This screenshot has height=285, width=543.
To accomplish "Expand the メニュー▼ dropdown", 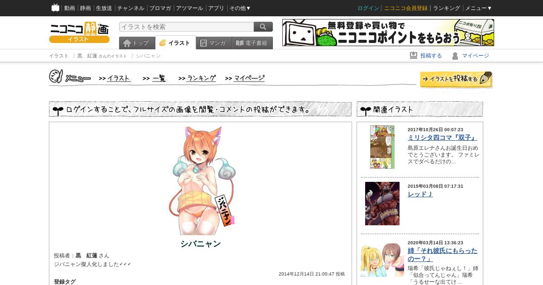I will (x=479, y=8).
